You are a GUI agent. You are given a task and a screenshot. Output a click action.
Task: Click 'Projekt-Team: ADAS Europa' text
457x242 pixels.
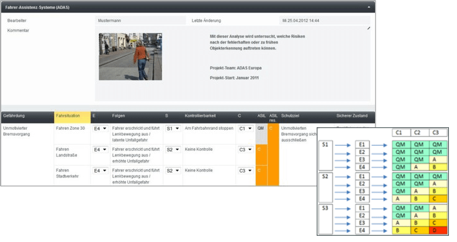235,68
